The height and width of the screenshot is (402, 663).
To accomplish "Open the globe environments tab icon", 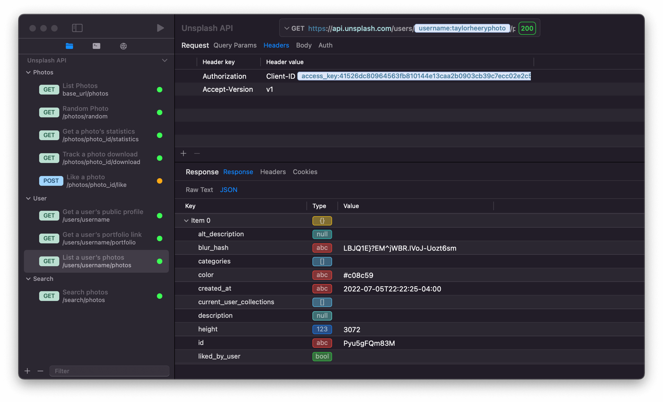I will [123, 46].
